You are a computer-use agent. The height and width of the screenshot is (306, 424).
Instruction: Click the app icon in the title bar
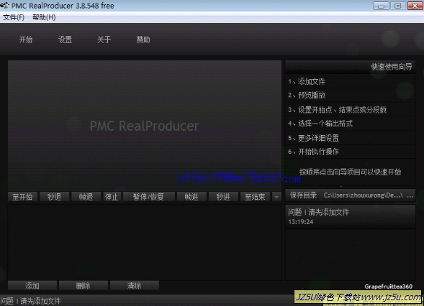pyautogui.click(x=5, y=6)
